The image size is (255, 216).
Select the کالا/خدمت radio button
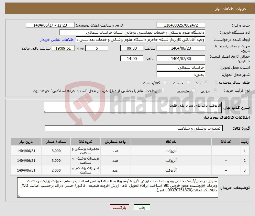165,82
